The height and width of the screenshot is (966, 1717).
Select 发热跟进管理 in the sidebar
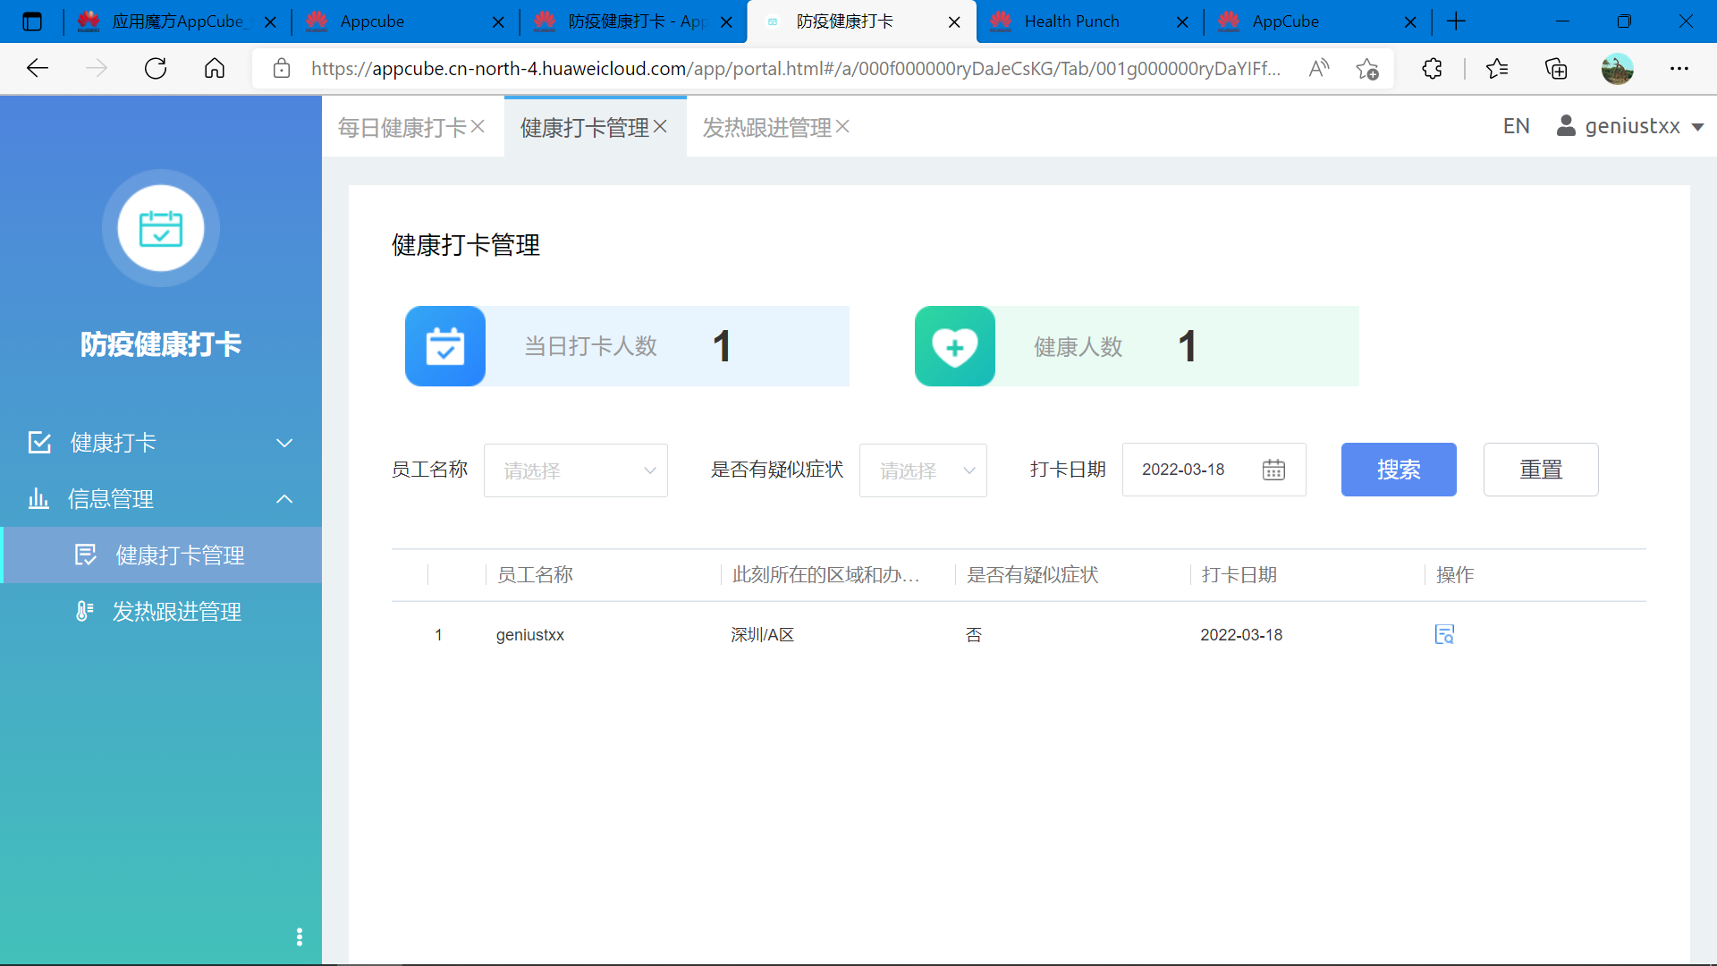click(x=176, y=612)
